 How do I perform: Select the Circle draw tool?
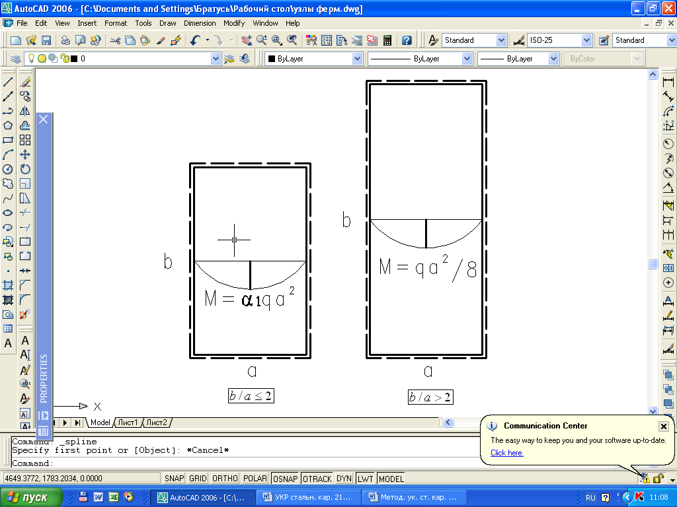pos(8,170)
